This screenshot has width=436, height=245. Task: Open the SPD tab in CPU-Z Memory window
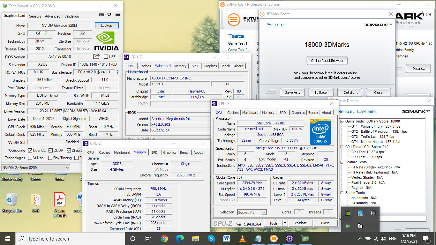pyautogui.click(x=154, y=152)
